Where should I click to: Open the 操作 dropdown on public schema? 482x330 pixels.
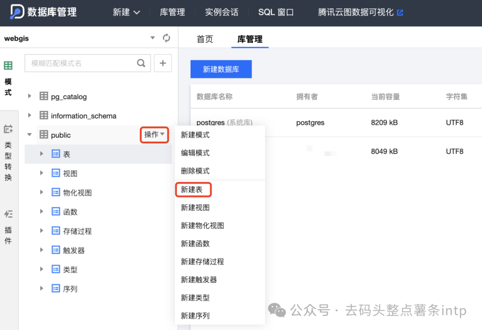coord(154,134)
